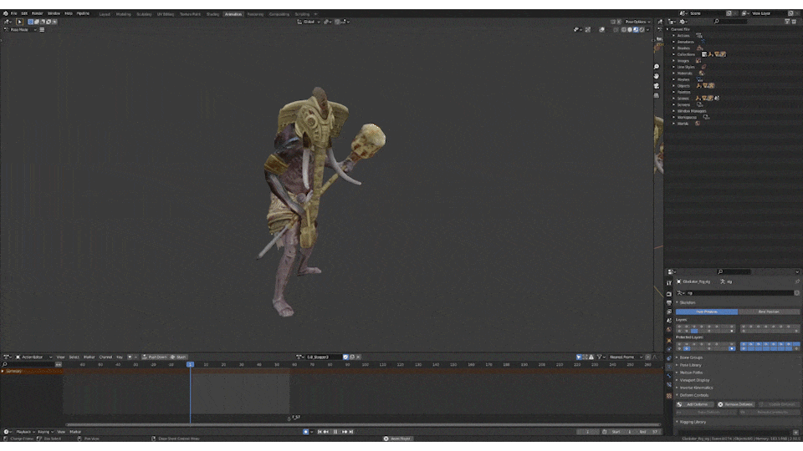The height and width of the screenshot is (451, 803).
Task: Select the viewport zoom magnifier icon
Action: pos(657,66)
